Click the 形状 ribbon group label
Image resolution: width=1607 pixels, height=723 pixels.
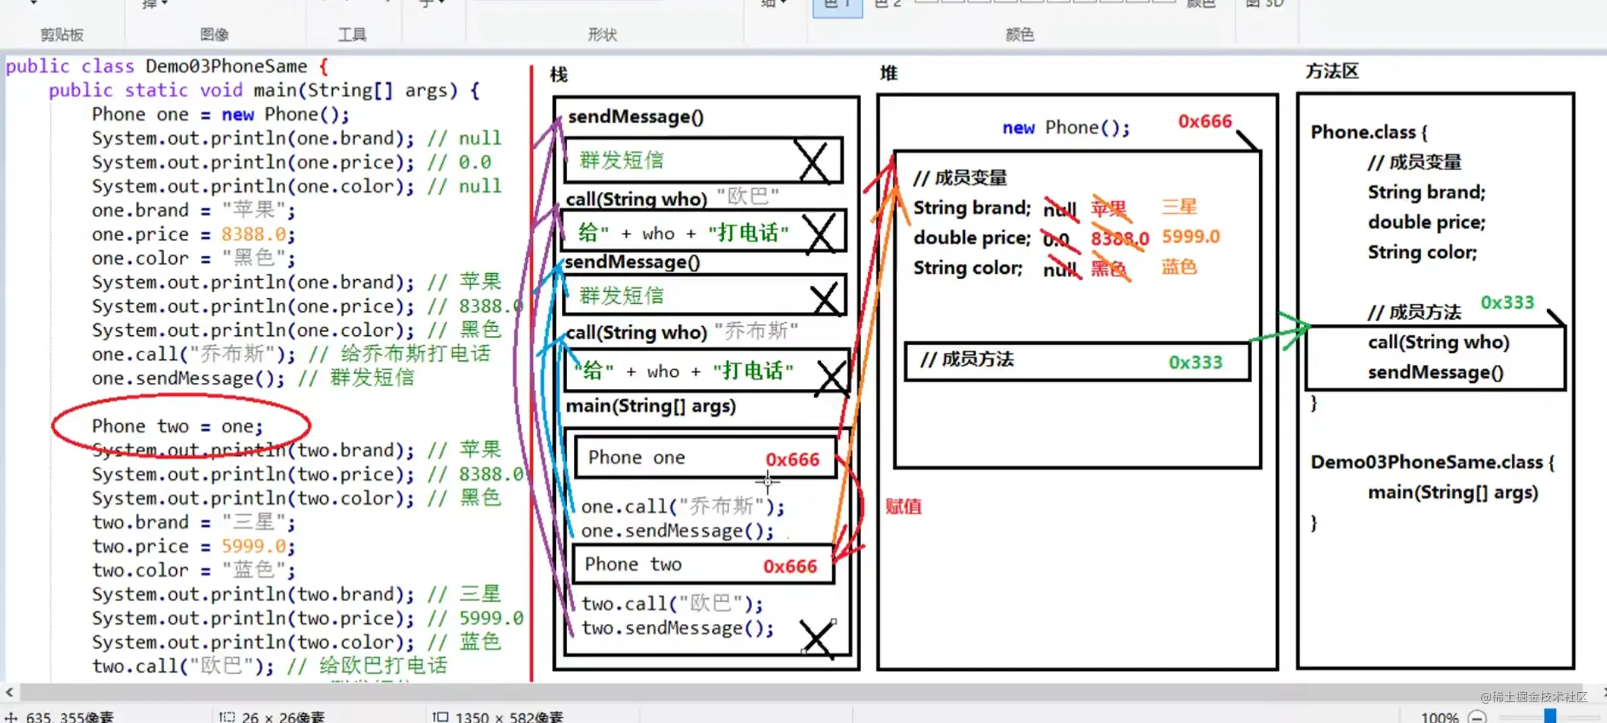pos(602,35)
